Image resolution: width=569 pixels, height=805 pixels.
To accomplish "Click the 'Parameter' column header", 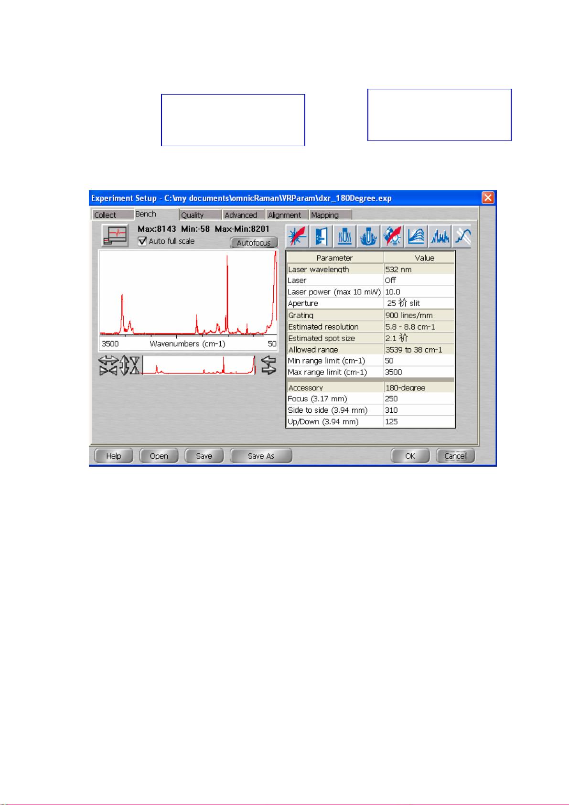I will coord(335,258).
